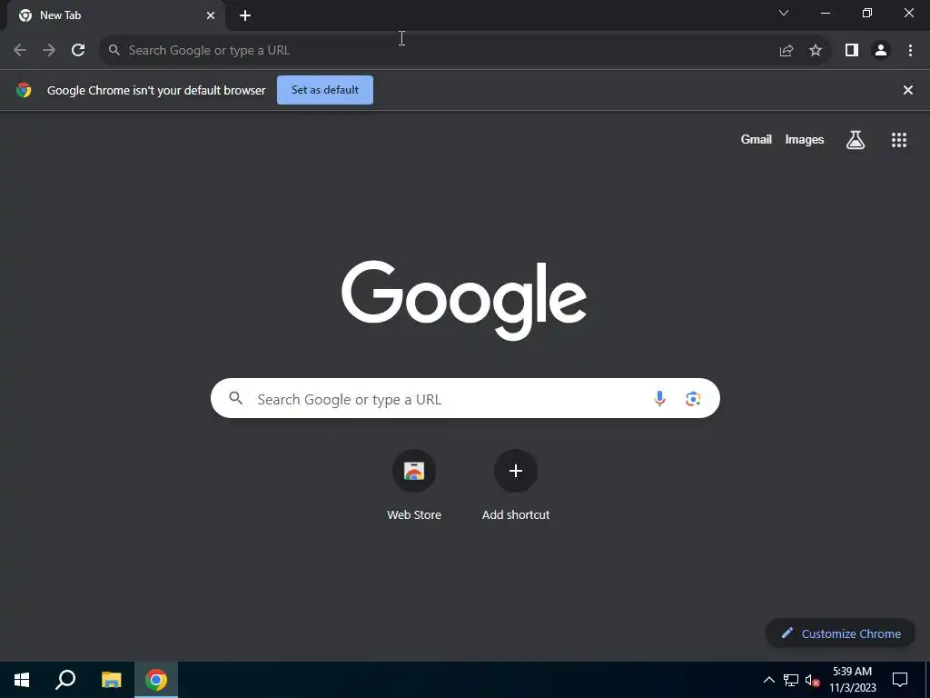Click Customize Chrome button

click(840, 633)
